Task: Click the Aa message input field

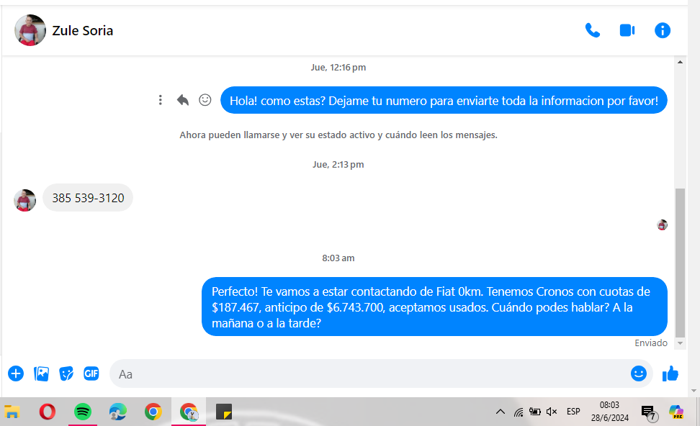Action: coord(371,373)
